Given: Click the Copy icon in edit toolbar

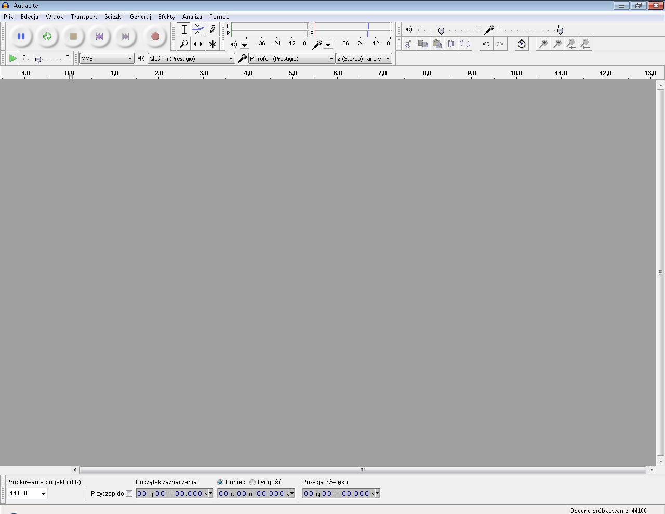Looking at the screenshot, I should point(423,44).
